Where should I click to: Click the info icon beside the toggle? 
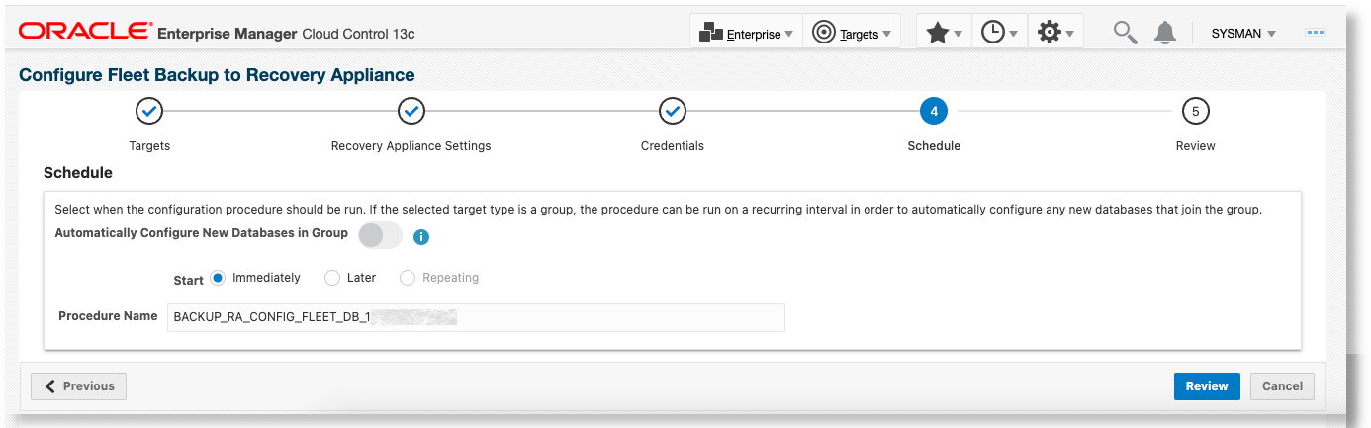(421, 237)
